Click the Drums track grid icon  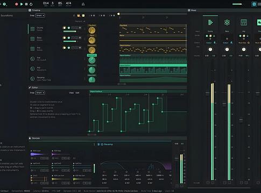[32, 29]
